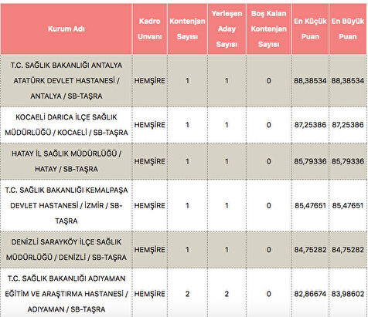
Task: Click the Boş Kalan Kontenjan Sayısı header
Action: click(269, 29)
